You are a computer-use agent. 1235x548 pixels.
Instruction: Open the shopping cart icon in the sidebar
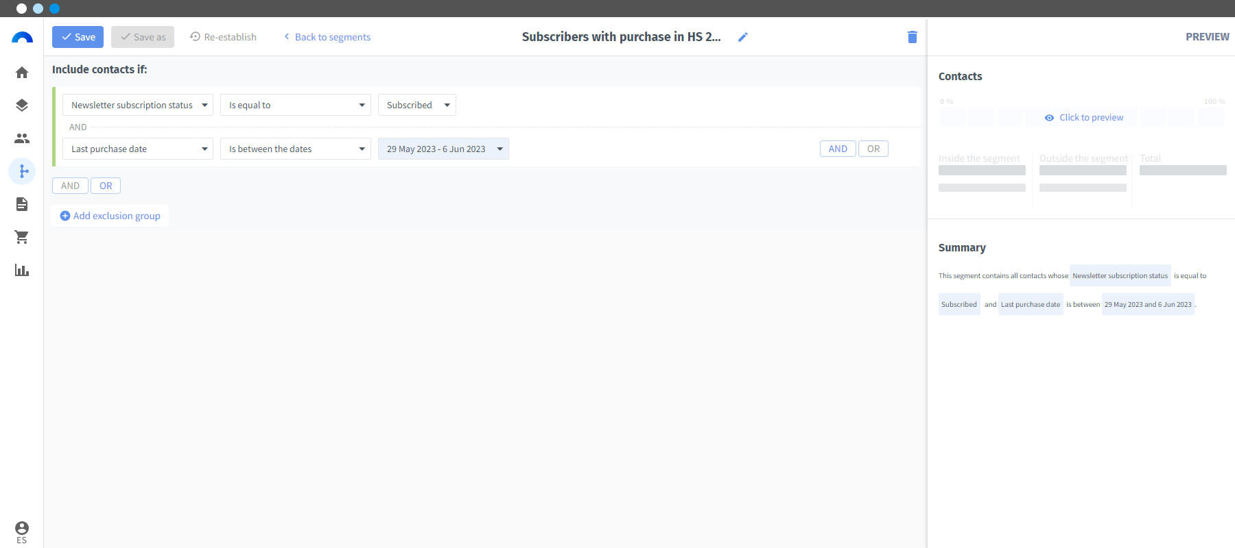(x=22, y=237)
